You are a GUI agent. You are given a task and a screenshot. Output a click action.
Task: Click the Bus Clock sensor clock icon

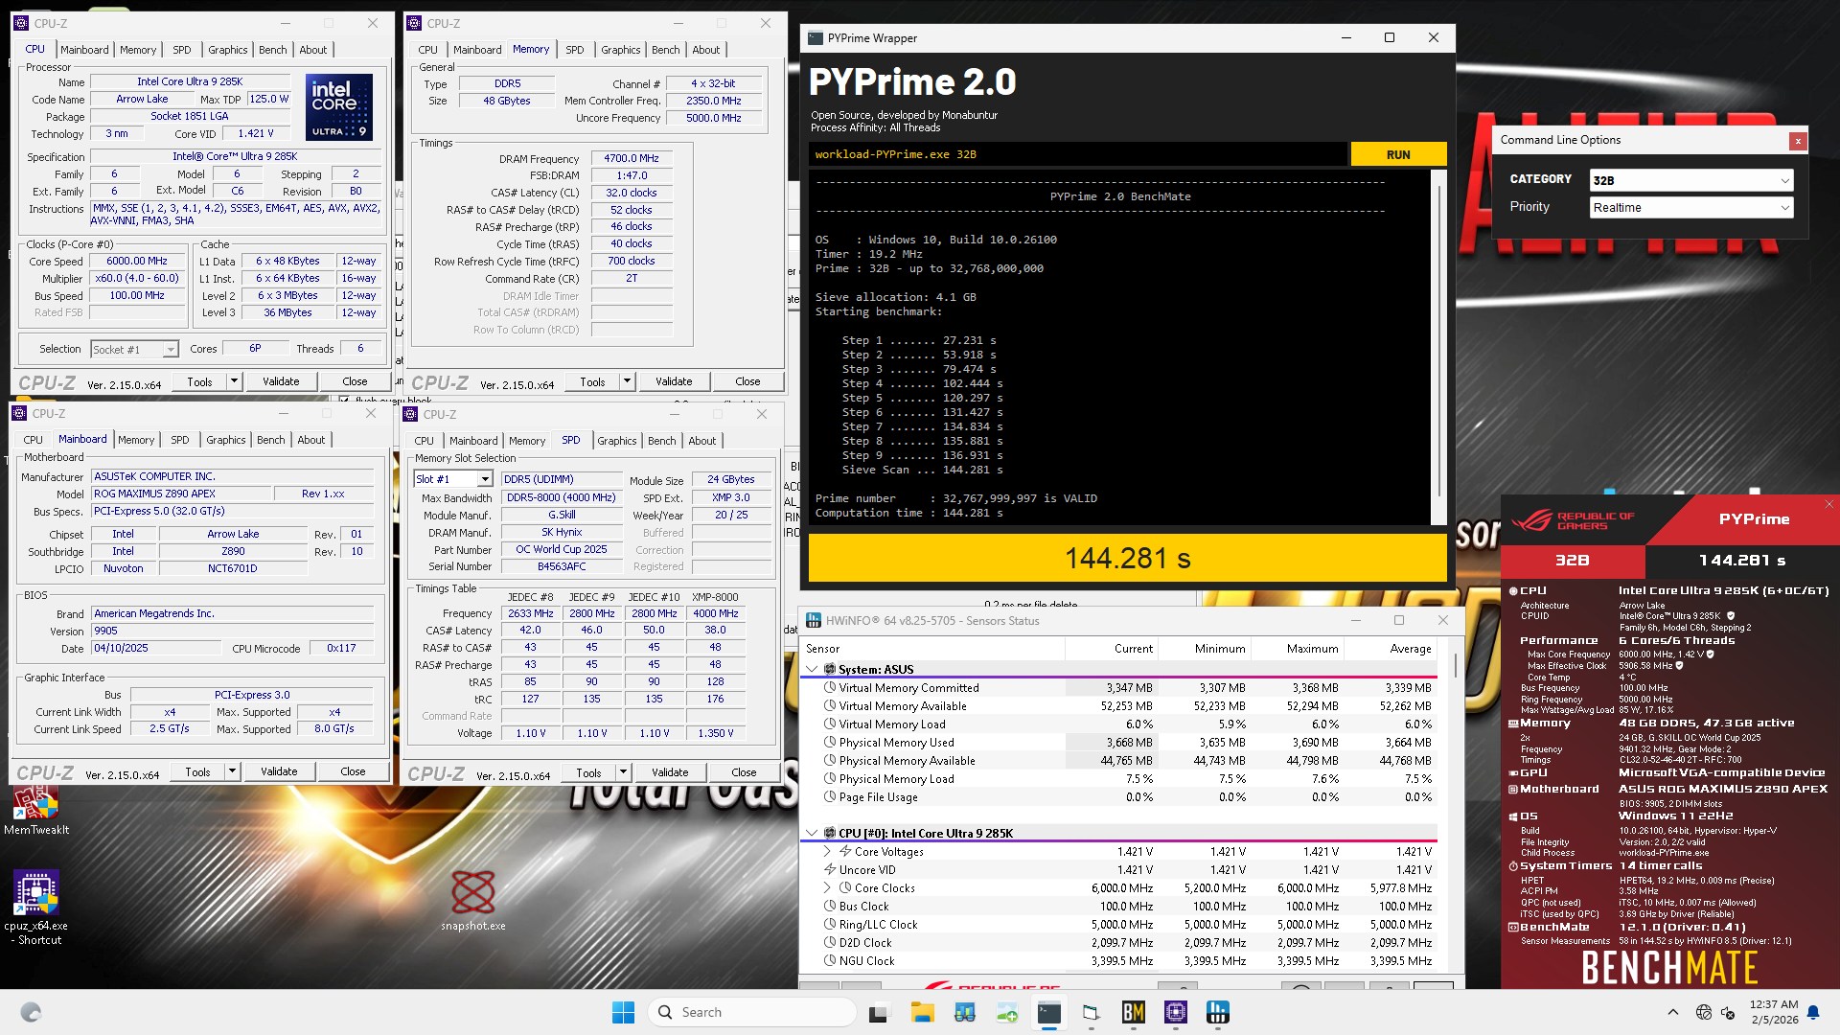(x=830, y=906)
